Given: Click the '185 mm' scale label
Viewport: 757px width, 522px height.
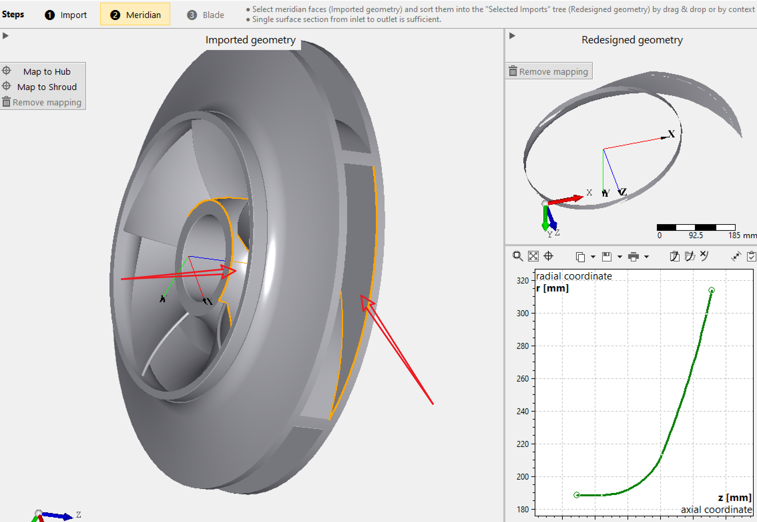Looking at the screenshot, I should (x=742, y=235).
